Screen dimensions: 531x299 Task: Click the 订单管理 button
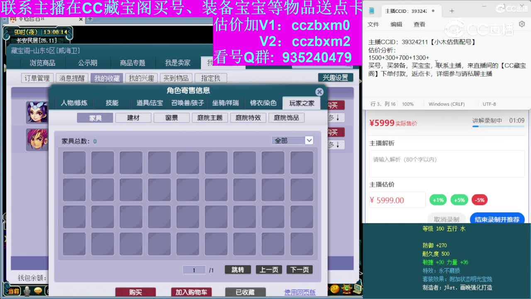37,78
